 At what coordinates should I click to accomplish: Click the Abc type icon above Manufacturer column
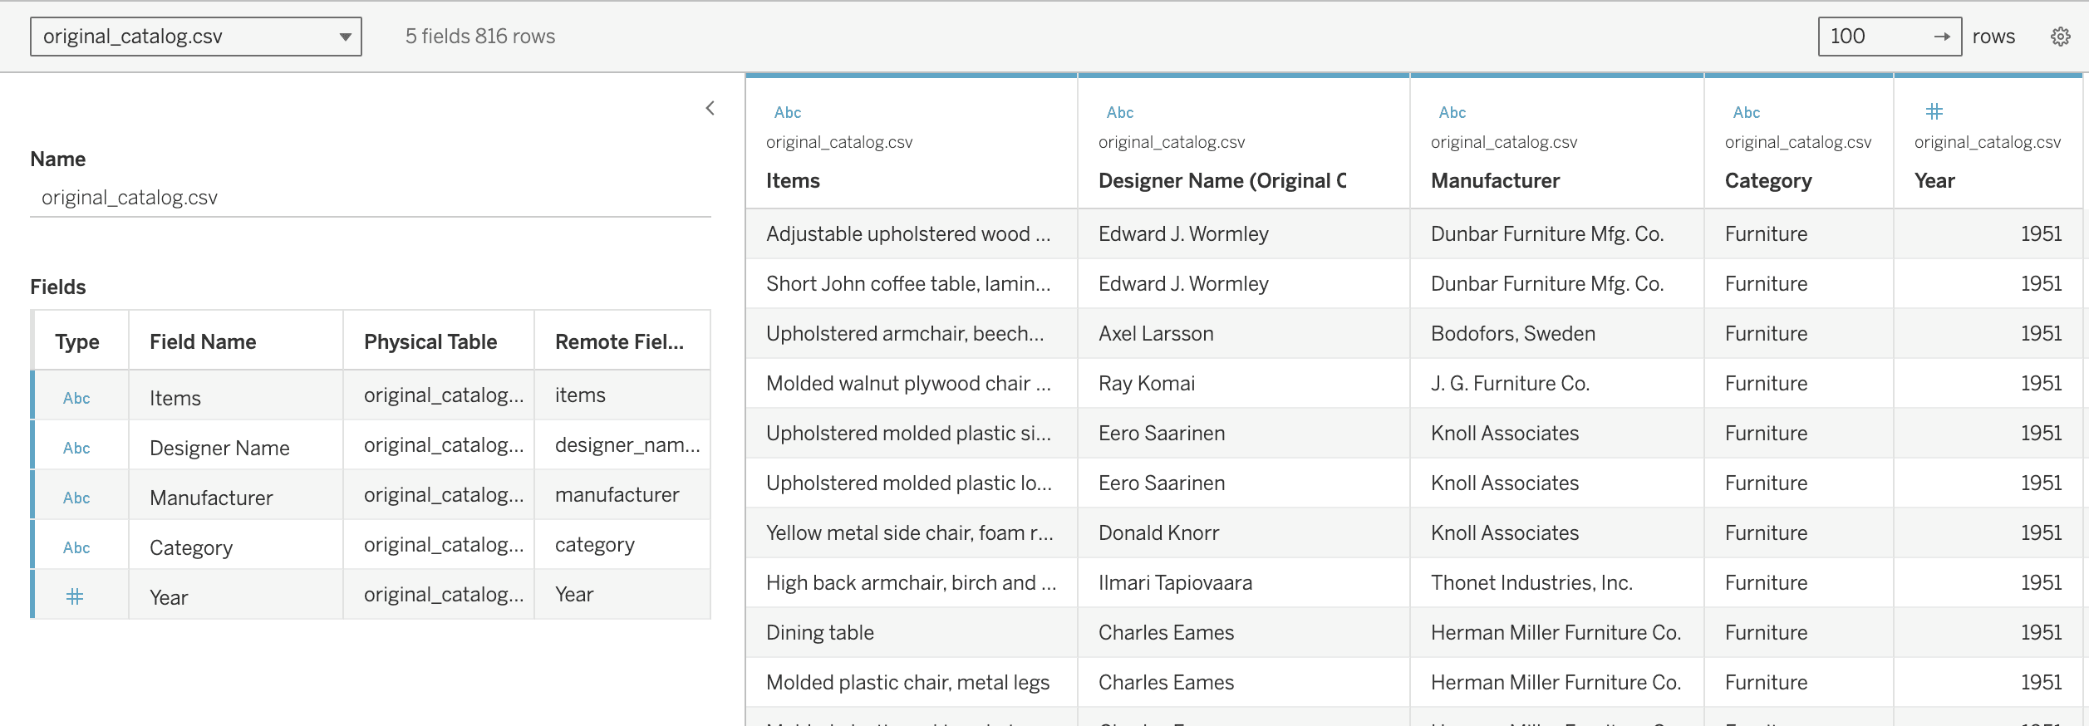[1452, 112]
